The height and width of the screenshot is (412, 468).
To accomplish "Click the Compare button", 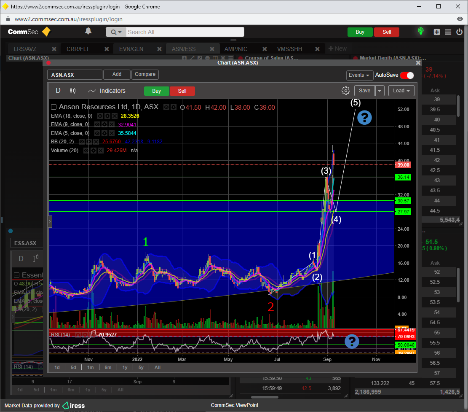I will tap(145, 74).
